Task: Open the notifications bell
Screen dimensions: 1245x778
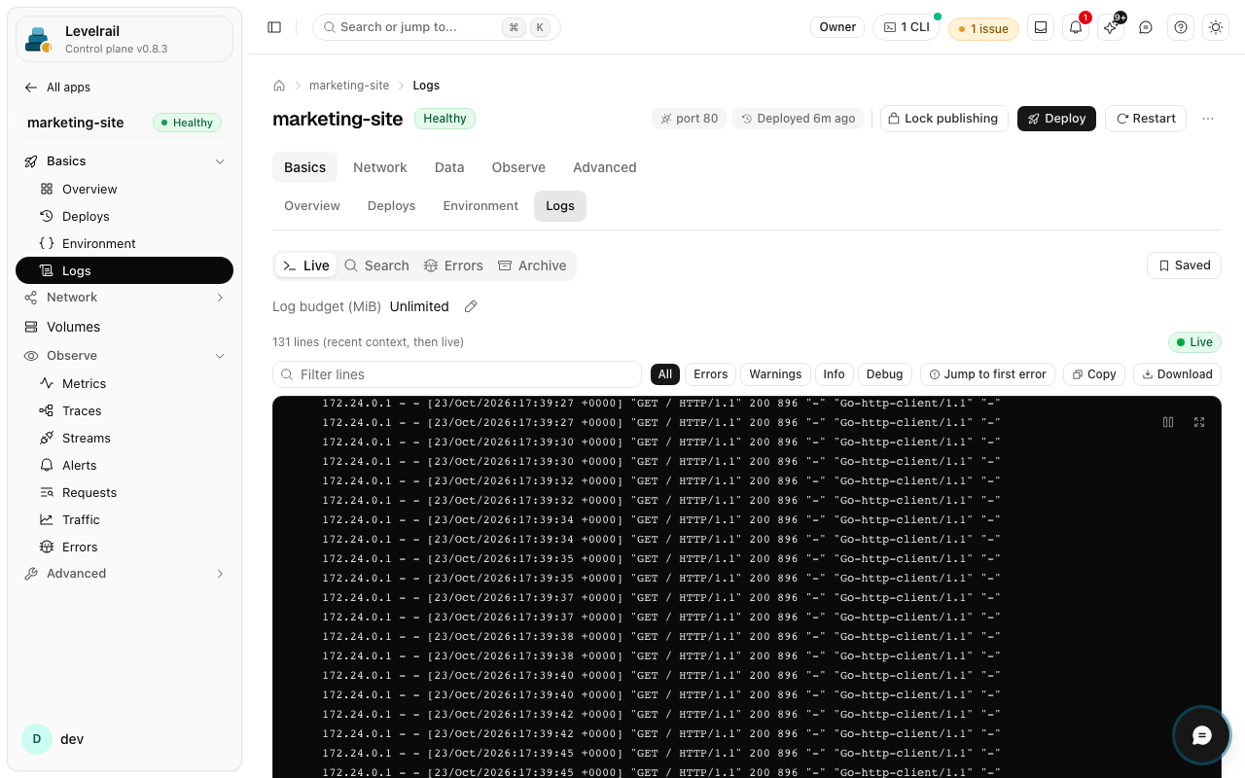Action: [1076, 27]
